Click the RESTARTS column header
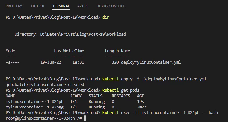Image resolution: width=228 pixels, height=122 pixels. 121,96
